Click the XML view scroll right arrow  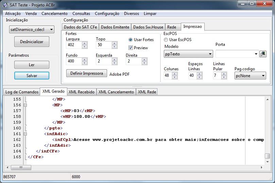tap(261, 167)
